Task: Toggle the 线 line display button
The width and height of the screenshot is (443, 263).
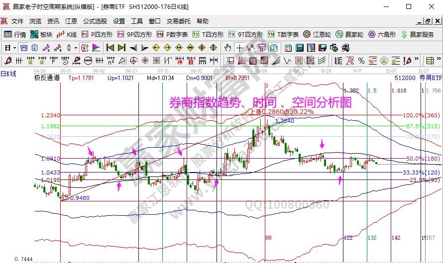Action: pyautogui.click(x=13, y=74)
